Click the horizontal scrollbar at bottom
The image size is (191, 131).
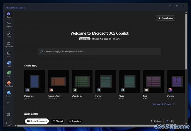(x=85, y=126)
